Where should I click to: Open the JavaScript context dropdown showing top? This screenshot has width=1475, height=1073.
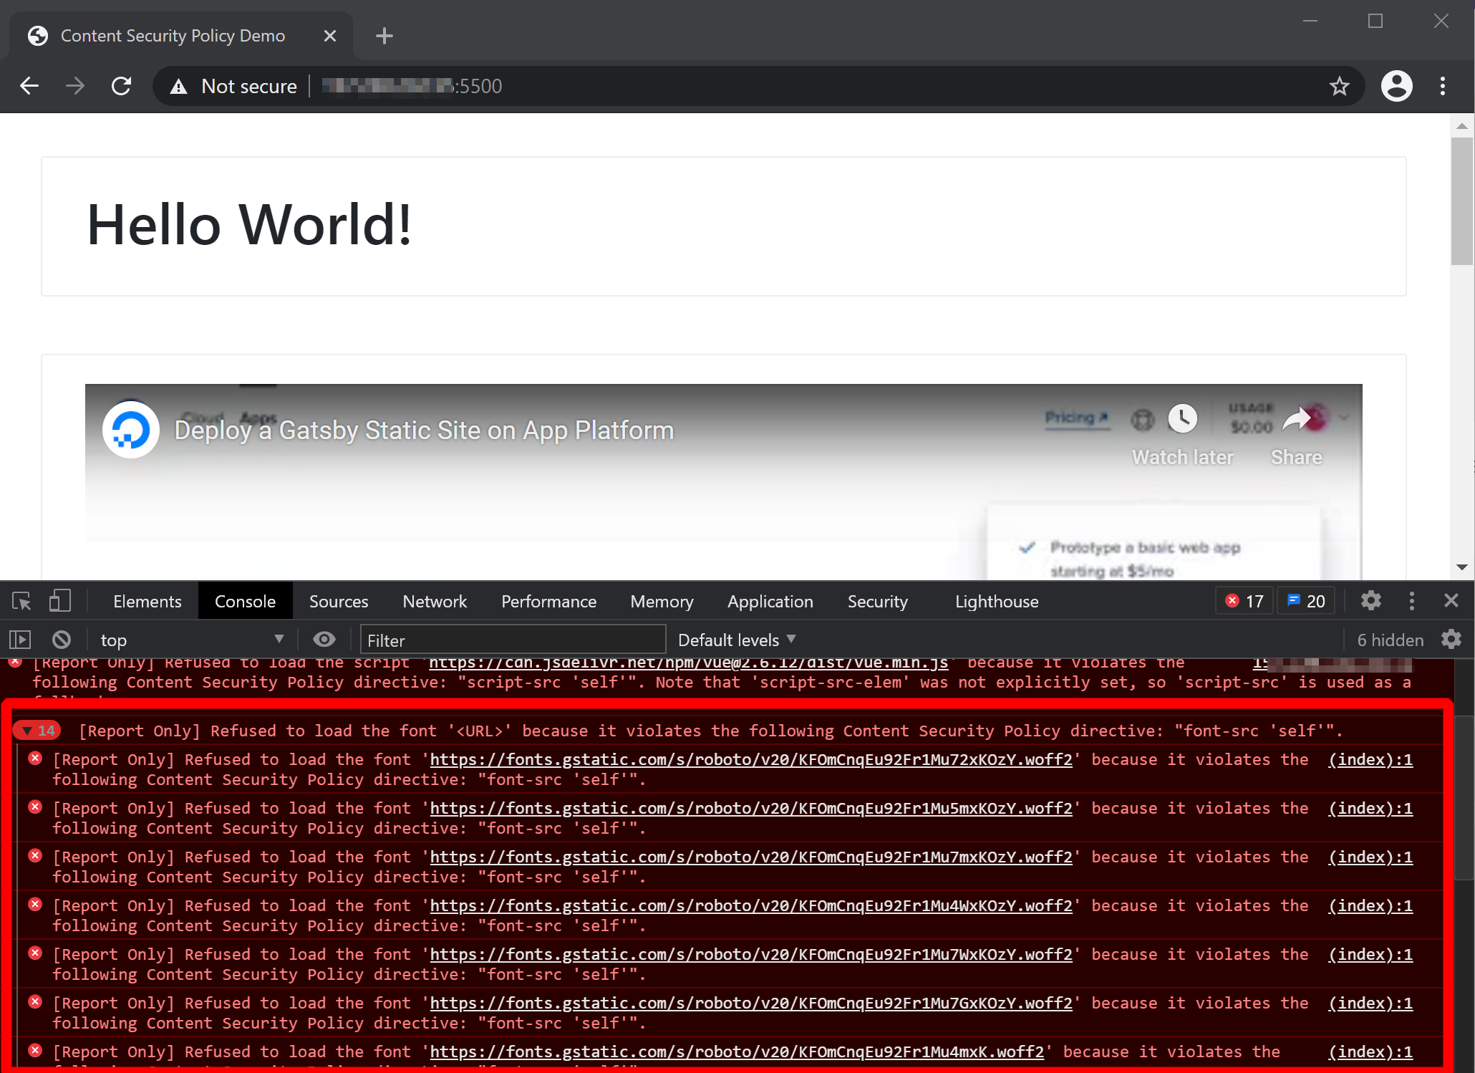[x=192, y=639]
